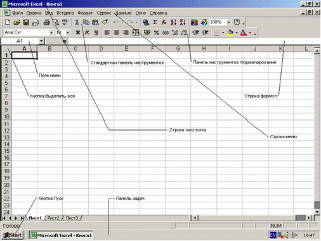This screenshot has height=241, width=321.
Task: Open the Правка menu
Action: coord(34,13)
